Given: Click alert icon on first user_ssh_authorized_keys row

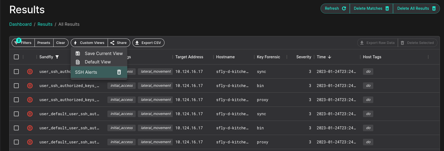Looking at the screenshot, I should coord(30,72).
